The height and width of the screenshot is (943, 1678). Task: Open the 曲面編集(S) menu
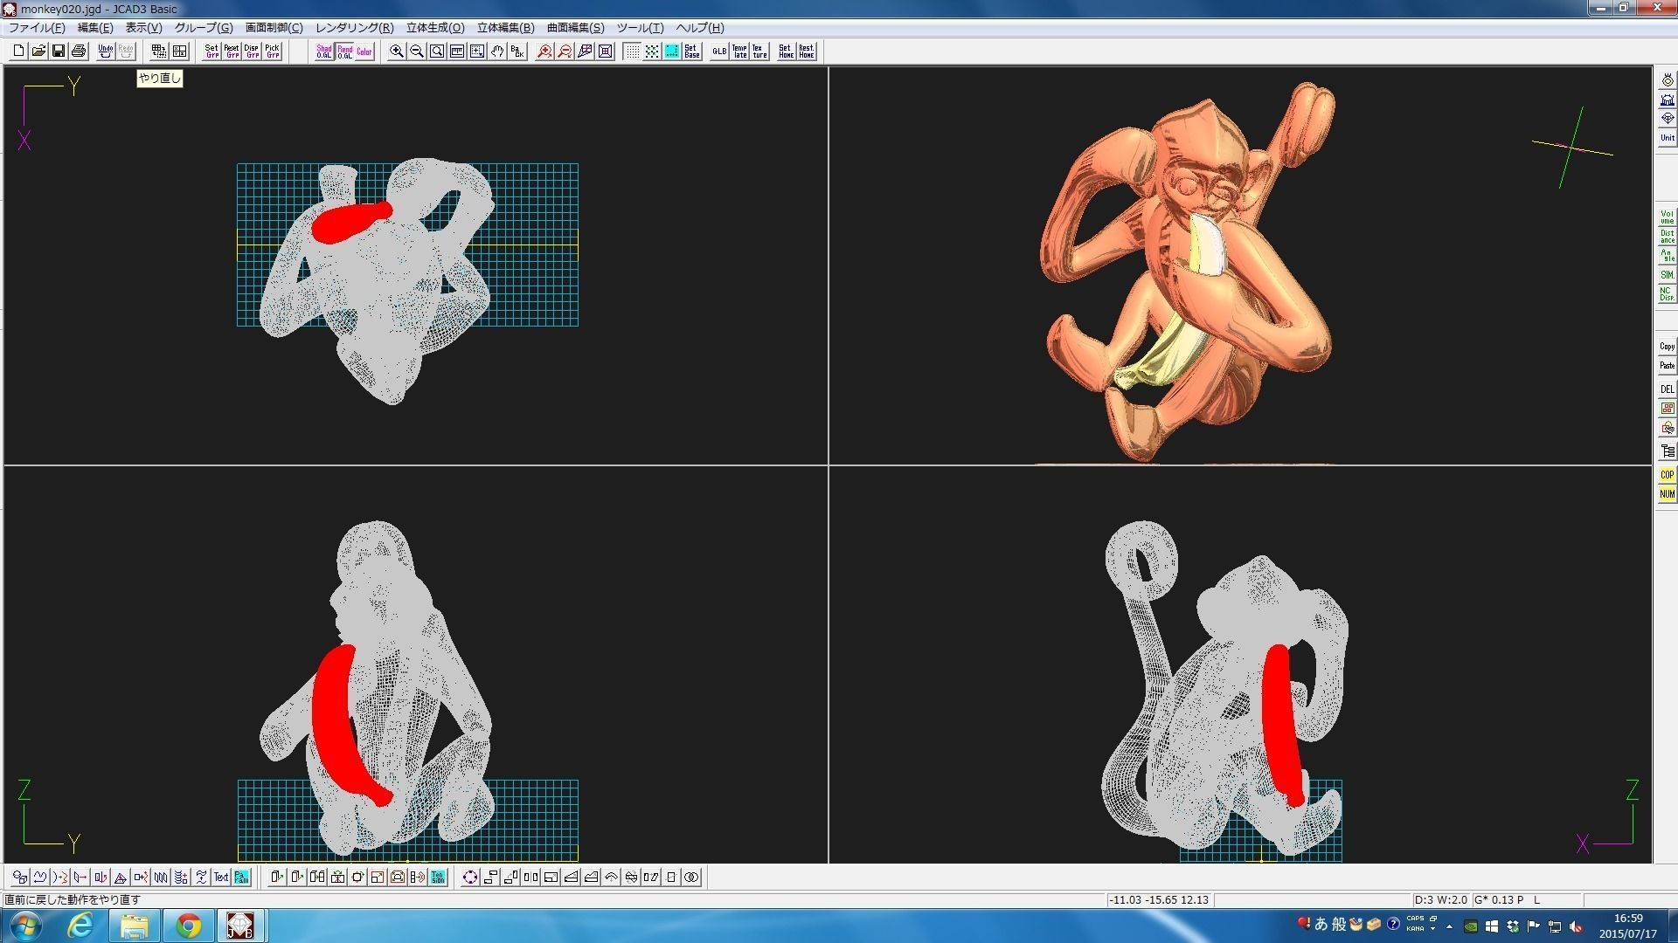(x=576, y=28)
